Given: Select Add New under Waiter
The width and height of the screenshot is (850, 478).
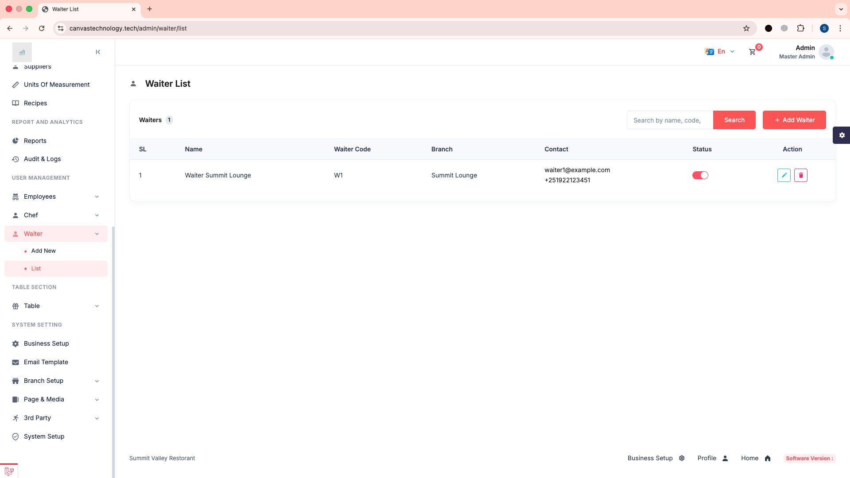Looking at the screenshot, I should pyautogui.click(x=43, y=251).
